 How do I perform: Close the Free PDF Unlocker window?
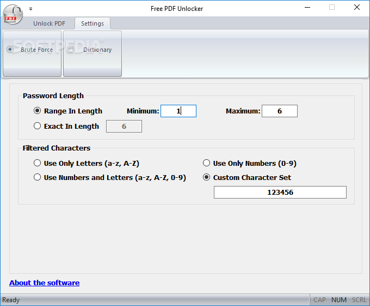[357, 7]
